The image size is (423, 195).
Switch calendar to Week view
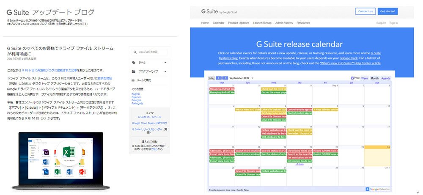[x=365, y=78]
